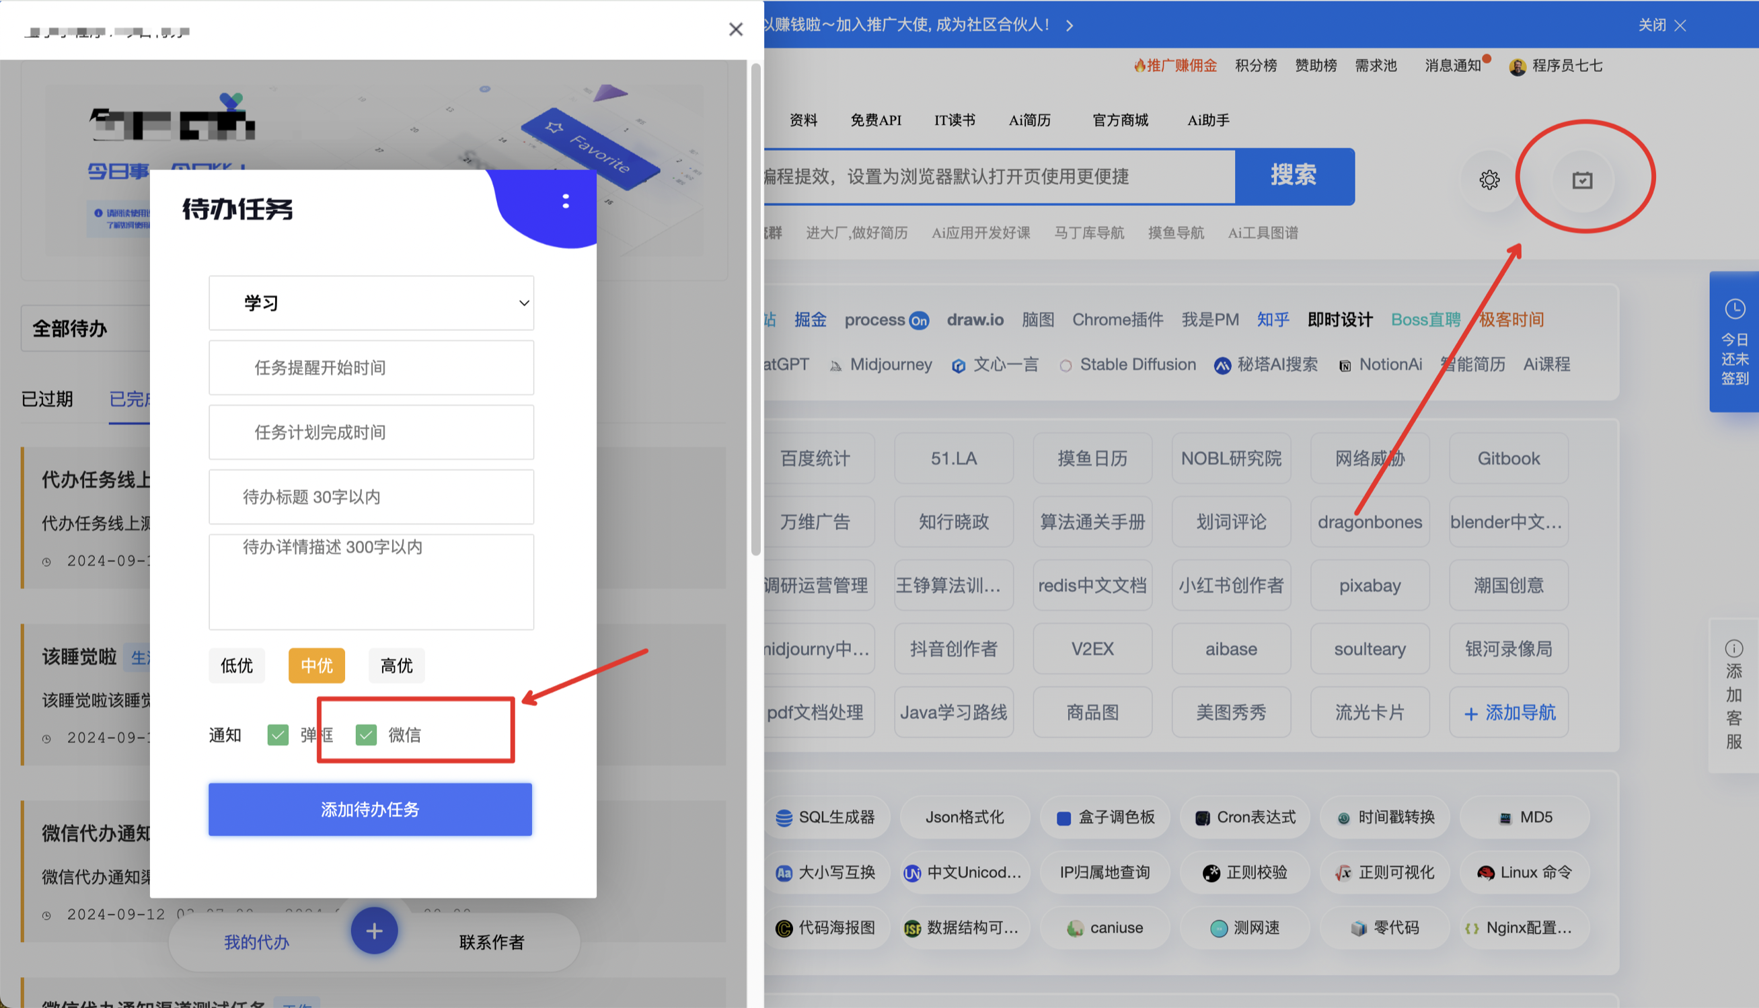Click the blue plus add button
This screenshot has height=1008, width=1759.
click(x=374, y=931)
